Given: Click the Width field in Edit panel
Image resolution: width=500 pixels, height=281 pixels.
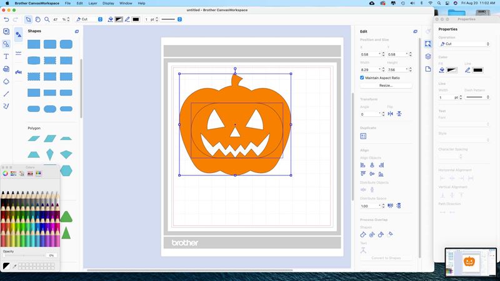Looking at the screenshot, I should pyautogui.click(x=371, y=69).
